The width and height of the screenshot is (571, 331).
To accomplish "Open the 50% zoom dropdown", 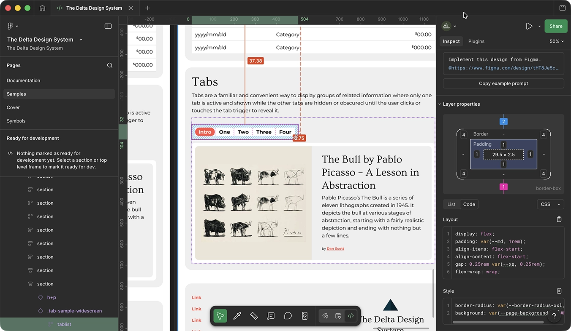I will click(557, 41).
